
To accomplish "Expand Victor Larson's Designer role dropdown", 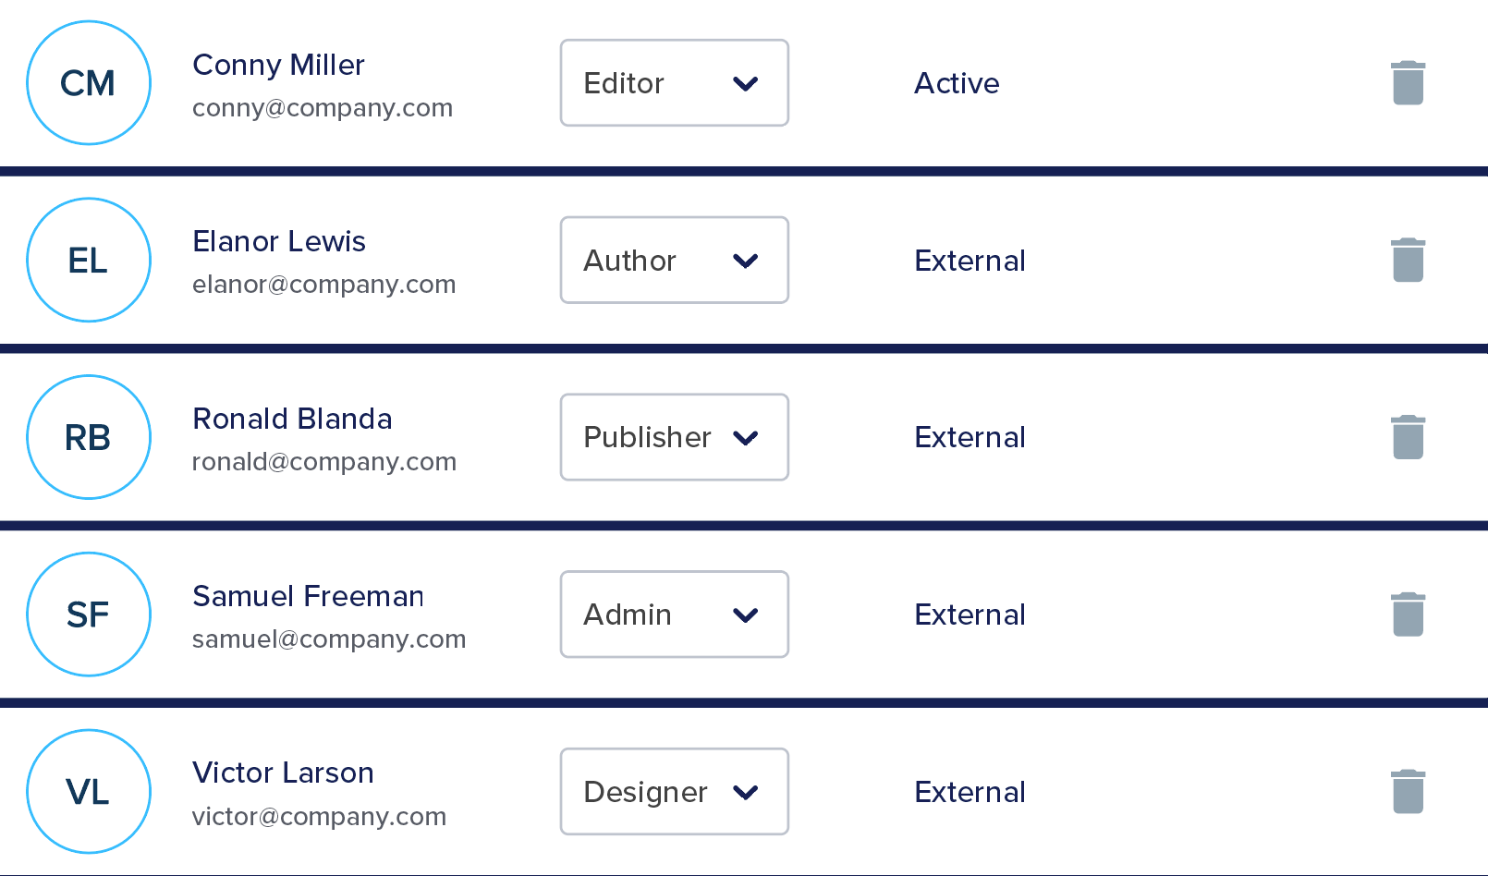I will coord(674,792).
